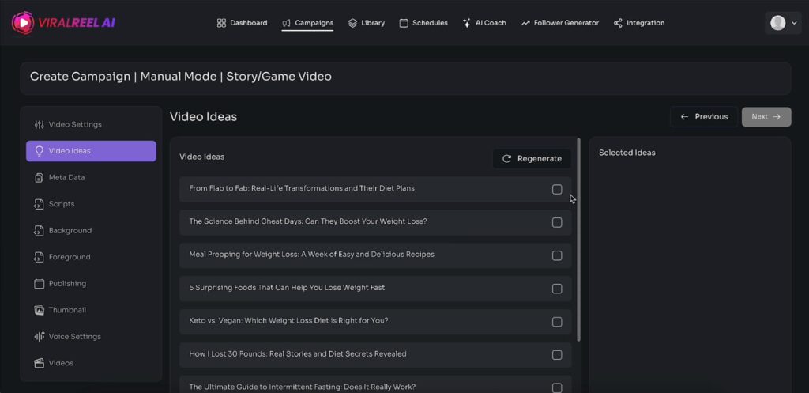Click the Foreground file icon
The height and width of the screenshot is (393, 809).
tap(40, 257)
